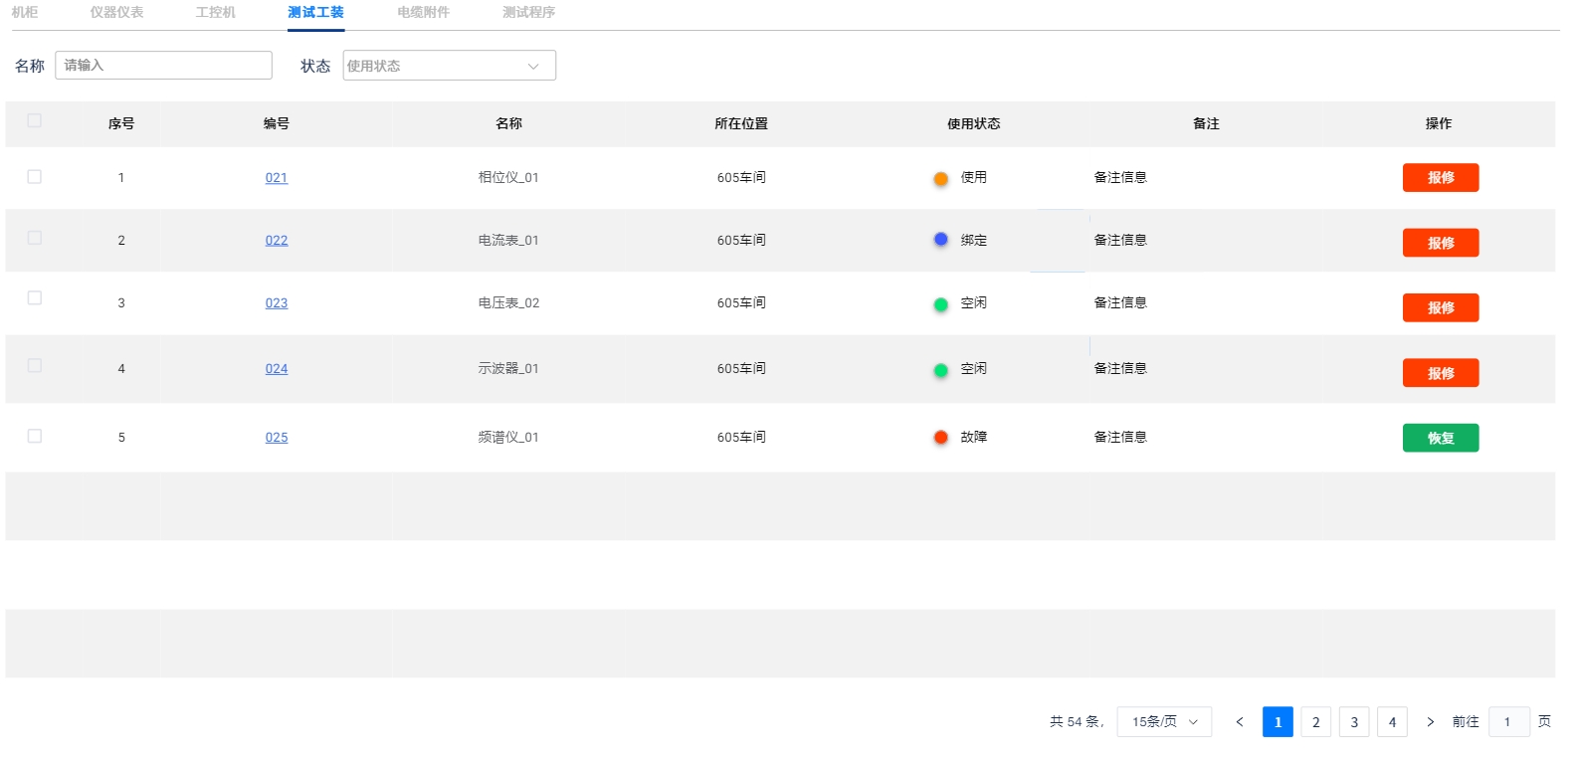Image resolution: width=1578 pixels, height=762 pixels.
Task: Go to page 3 in pagination
Action: point(1353,722)
